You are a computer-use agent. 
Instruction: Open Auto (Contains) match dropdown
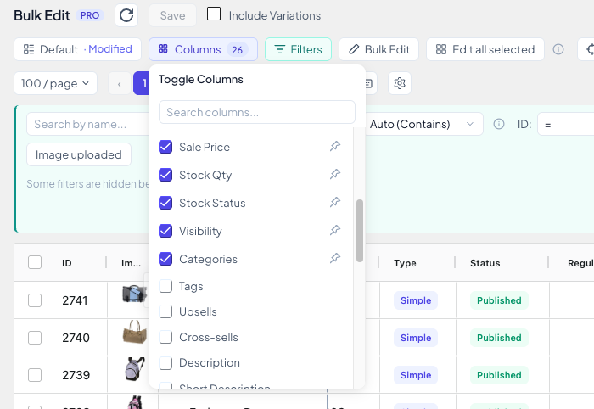click(423, 124)
